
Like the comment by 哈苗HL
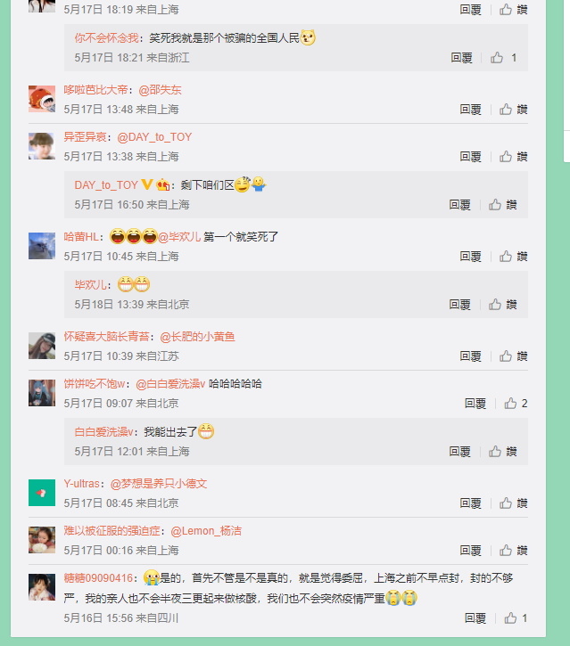513,257
